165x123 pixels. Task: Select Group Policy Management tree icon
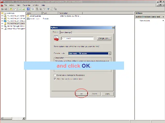5,28
